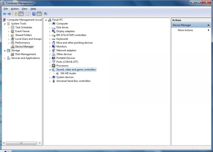Open the Help menu
Viewport: 213px width, 152px height.
(x=33, y=9)
